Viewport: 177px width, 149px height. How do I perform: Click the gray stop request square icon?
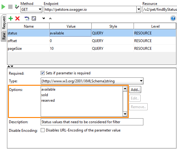(x=10, y=7)
